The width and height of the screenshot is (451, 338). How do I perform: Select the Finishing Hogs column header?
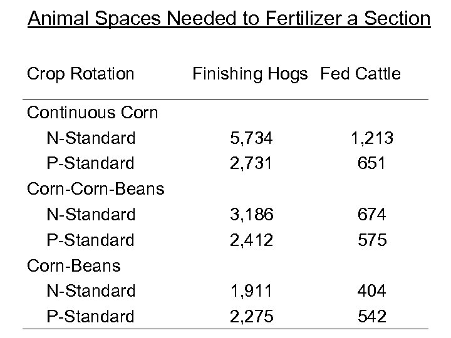click(250, 74)
